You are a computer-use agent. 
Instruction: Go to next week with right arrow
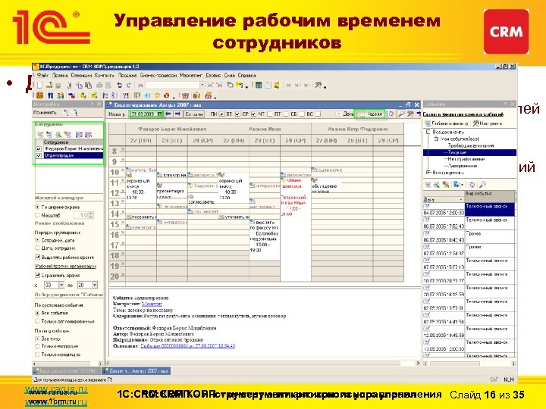tap(177, 114)
